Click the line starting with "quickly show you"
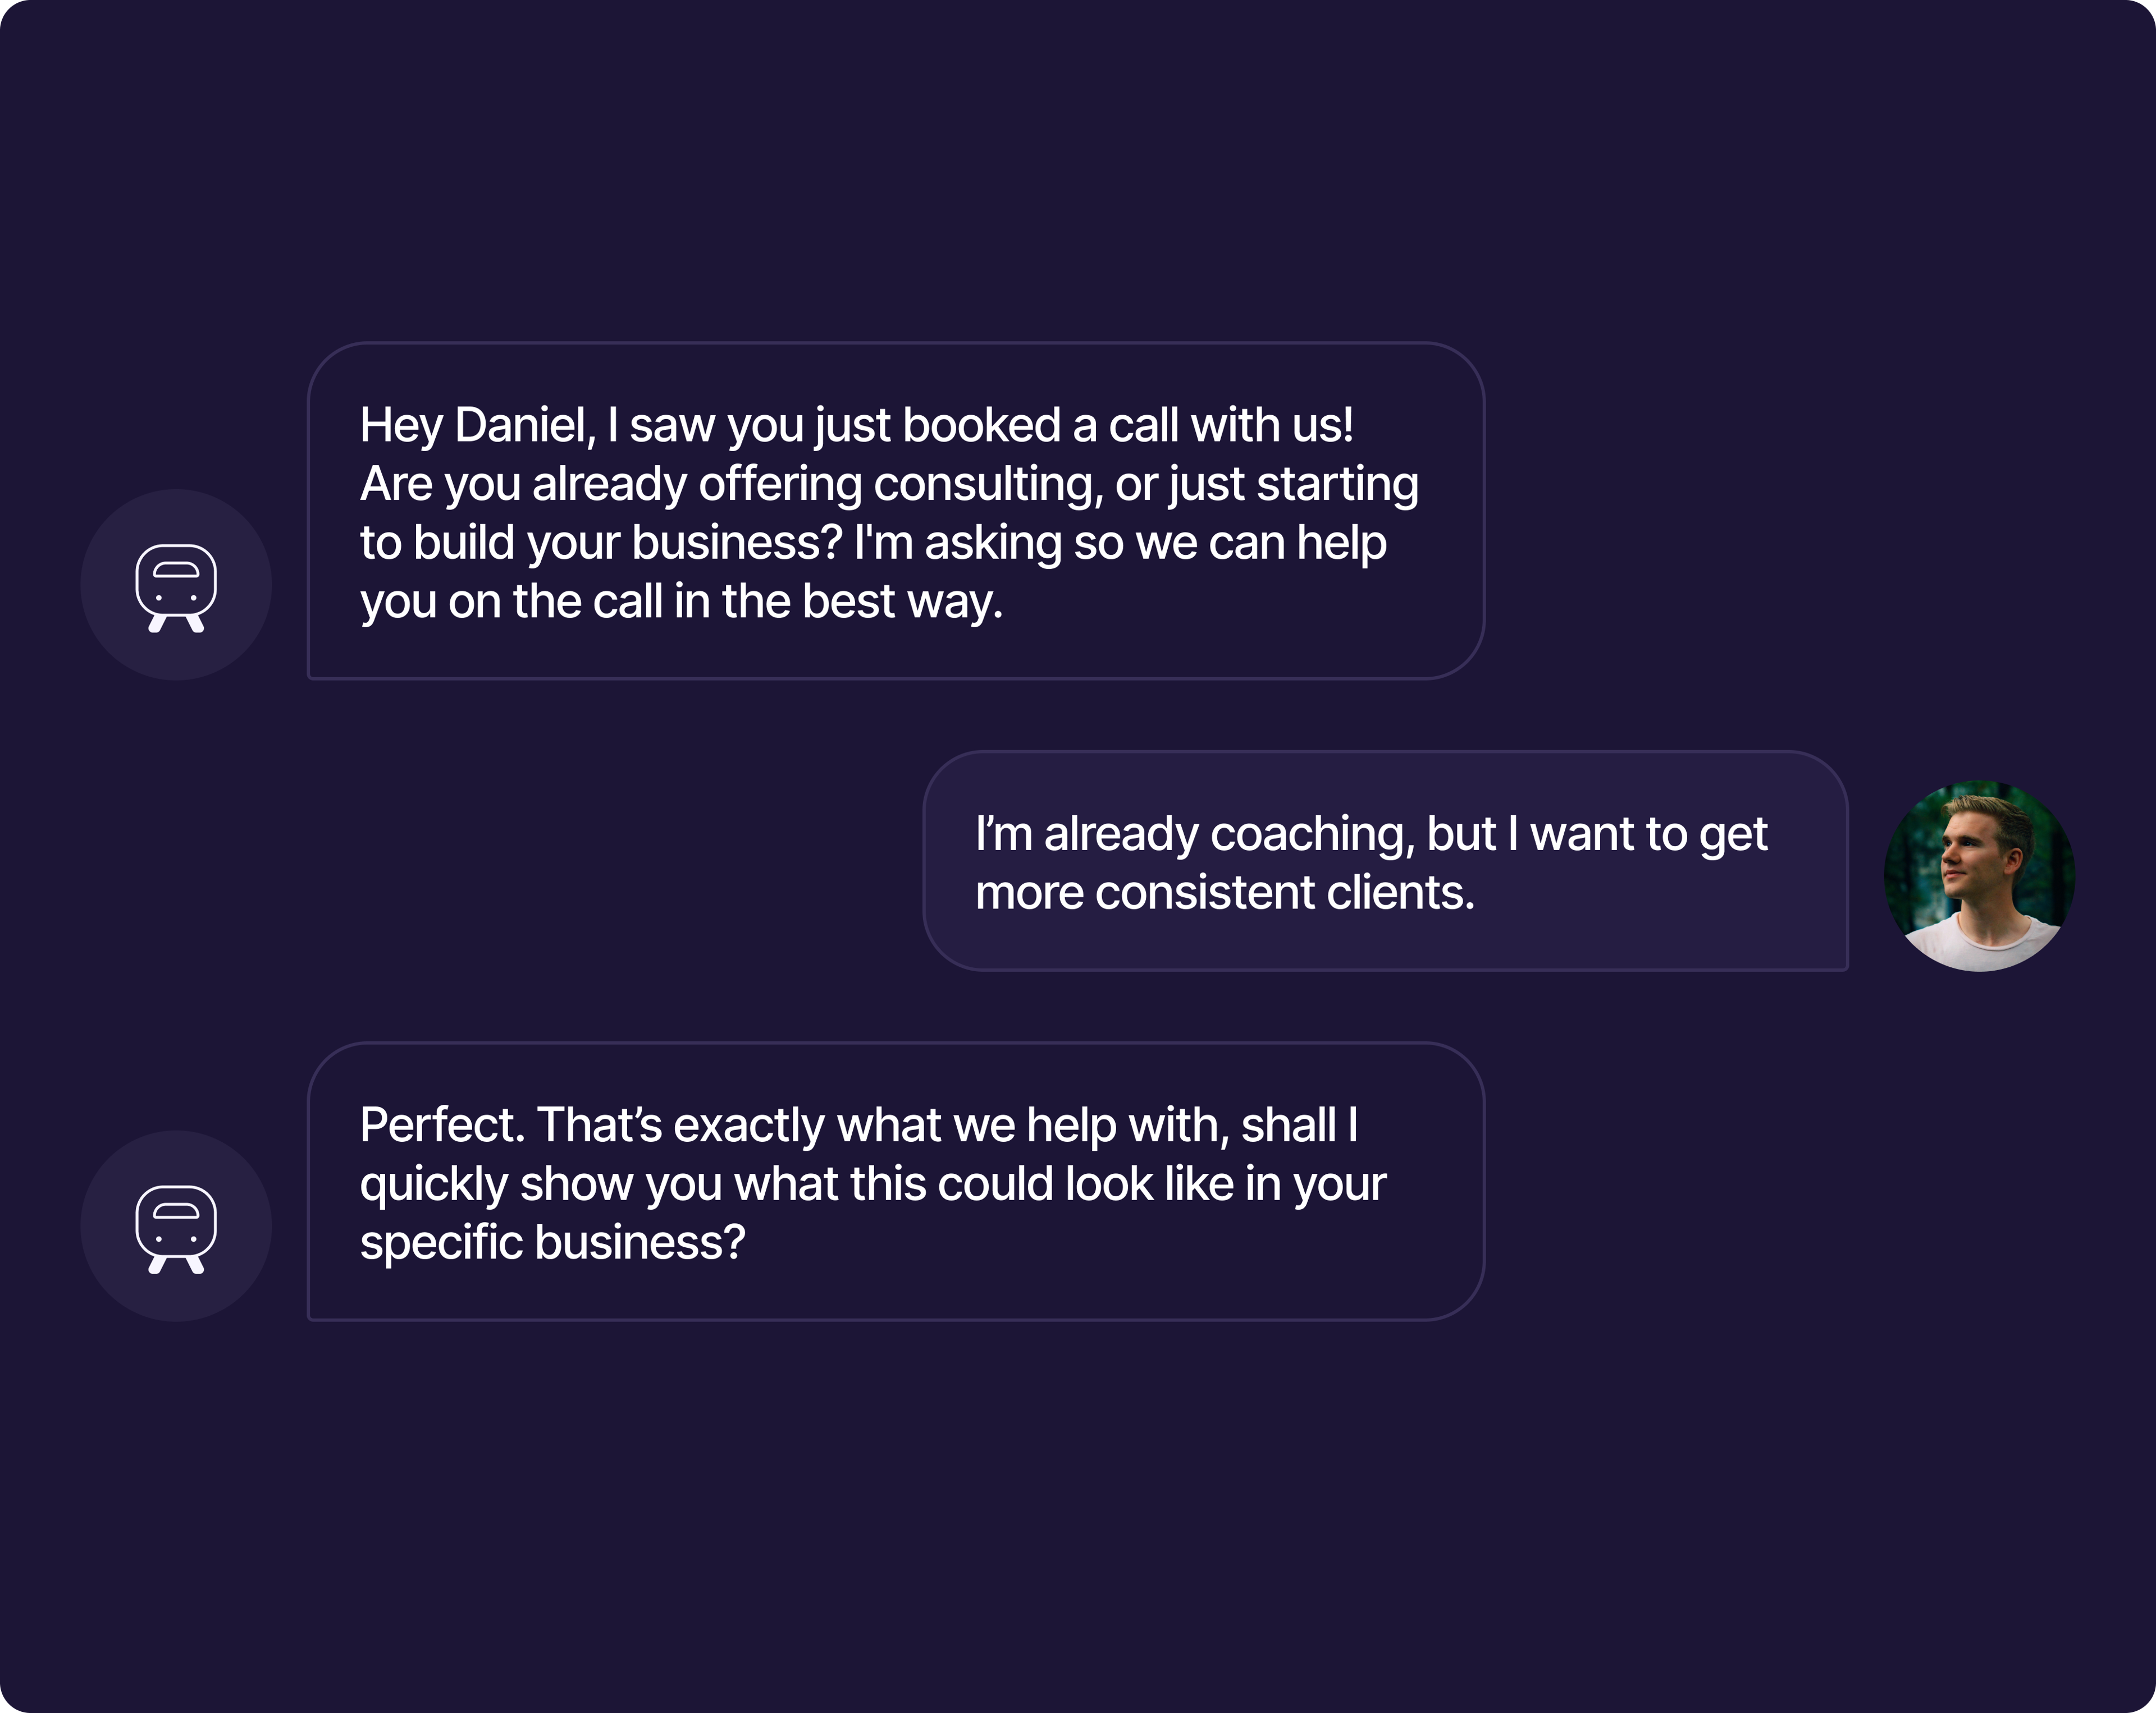 click(872, 1184)
